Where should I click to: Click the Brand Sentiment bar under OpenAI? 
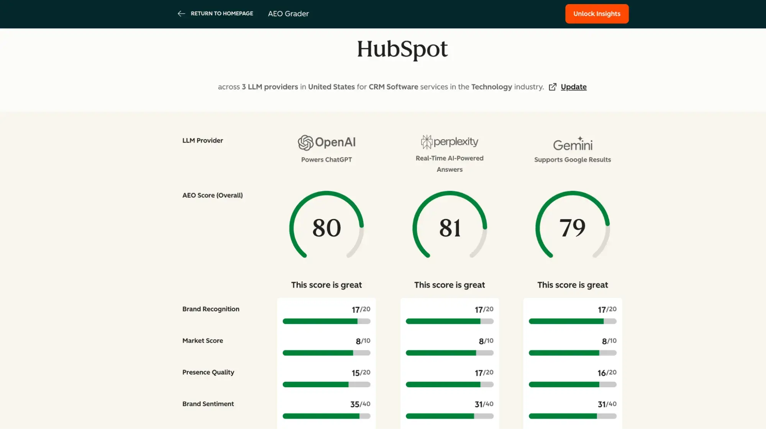pos(326,416)
